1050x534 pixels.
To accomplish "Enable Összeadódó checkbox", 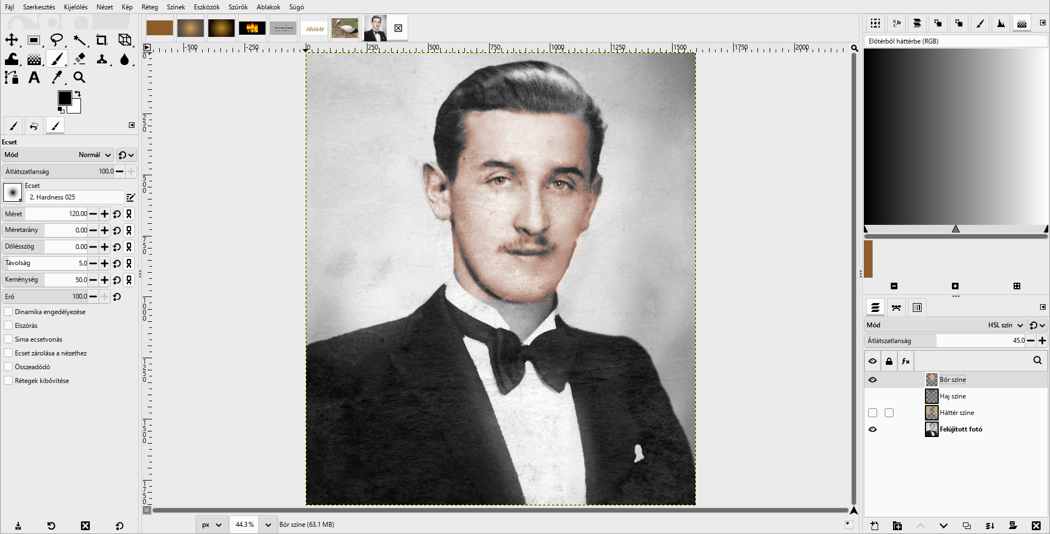I will [8, 367].
